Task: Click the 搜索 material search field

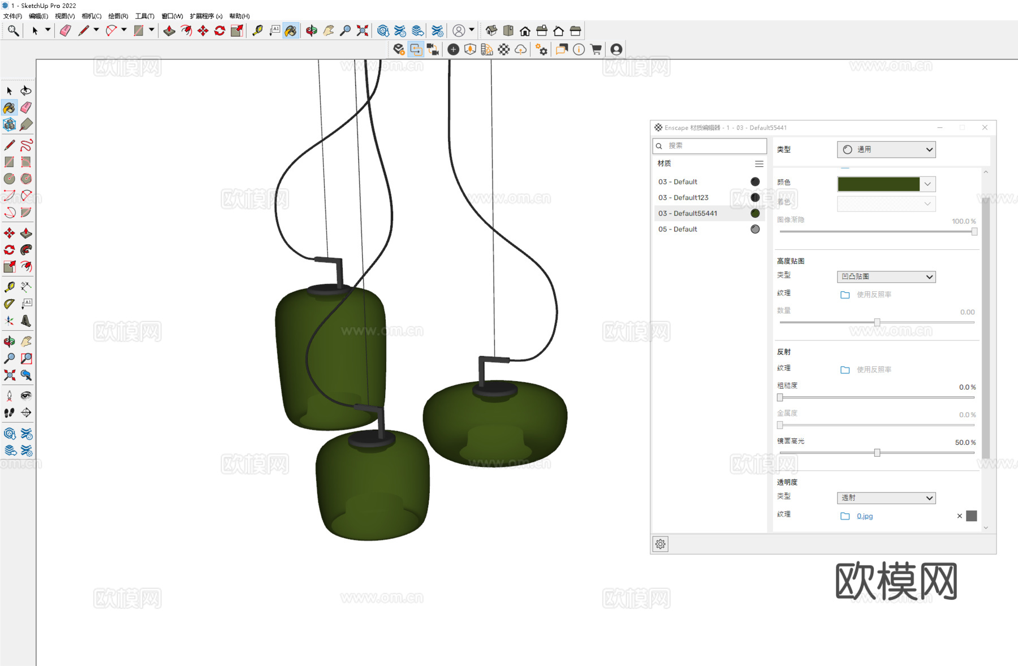Action: pos(710,146)
